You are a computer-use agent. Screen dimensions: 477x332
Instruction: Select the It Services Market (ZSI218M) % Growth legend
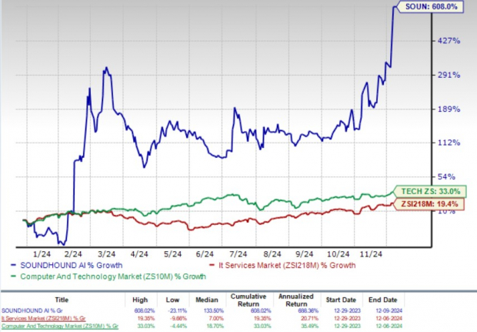(x=287, y=265)
